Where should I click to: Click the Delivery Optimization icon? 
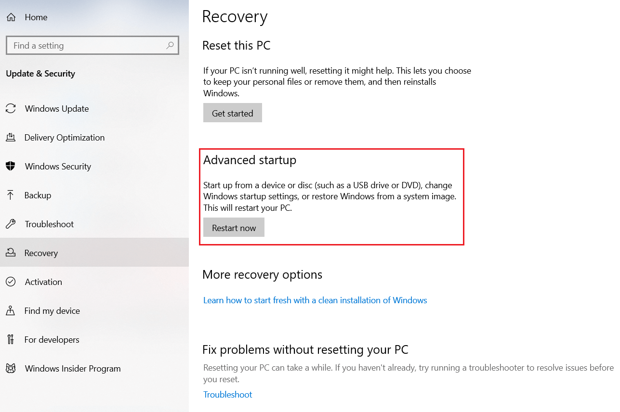[x=11, y=138]
